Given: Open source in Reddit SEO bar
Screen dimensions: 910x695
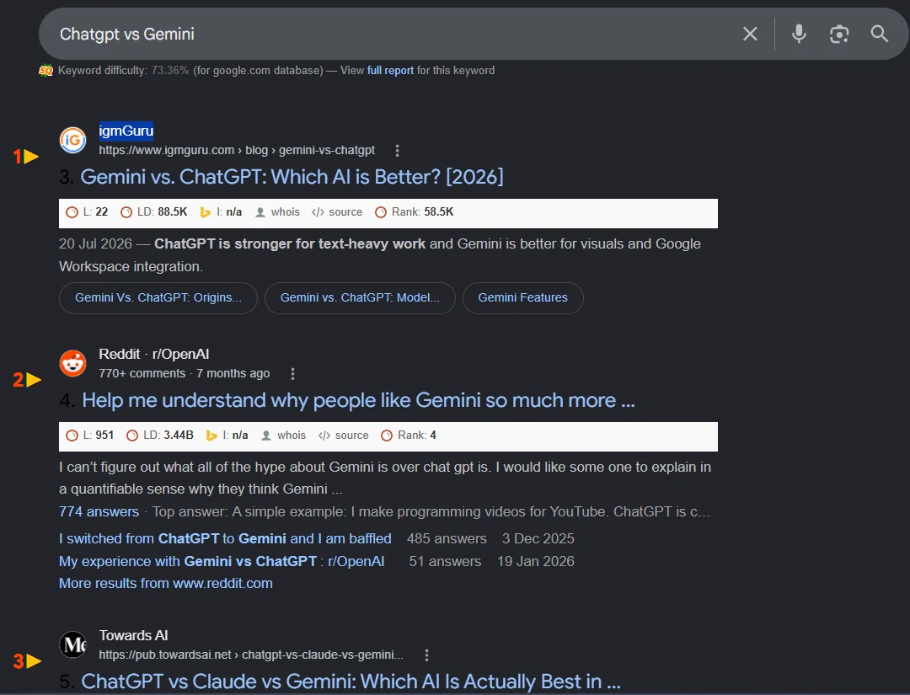Looking at the screenshot, I should [343, 436].
